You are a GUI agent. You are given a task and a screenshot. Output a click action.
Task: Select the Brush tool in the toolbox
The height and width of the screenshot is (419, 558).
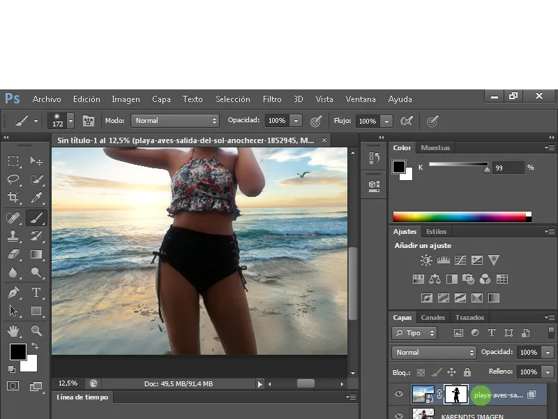click(36, 218)
